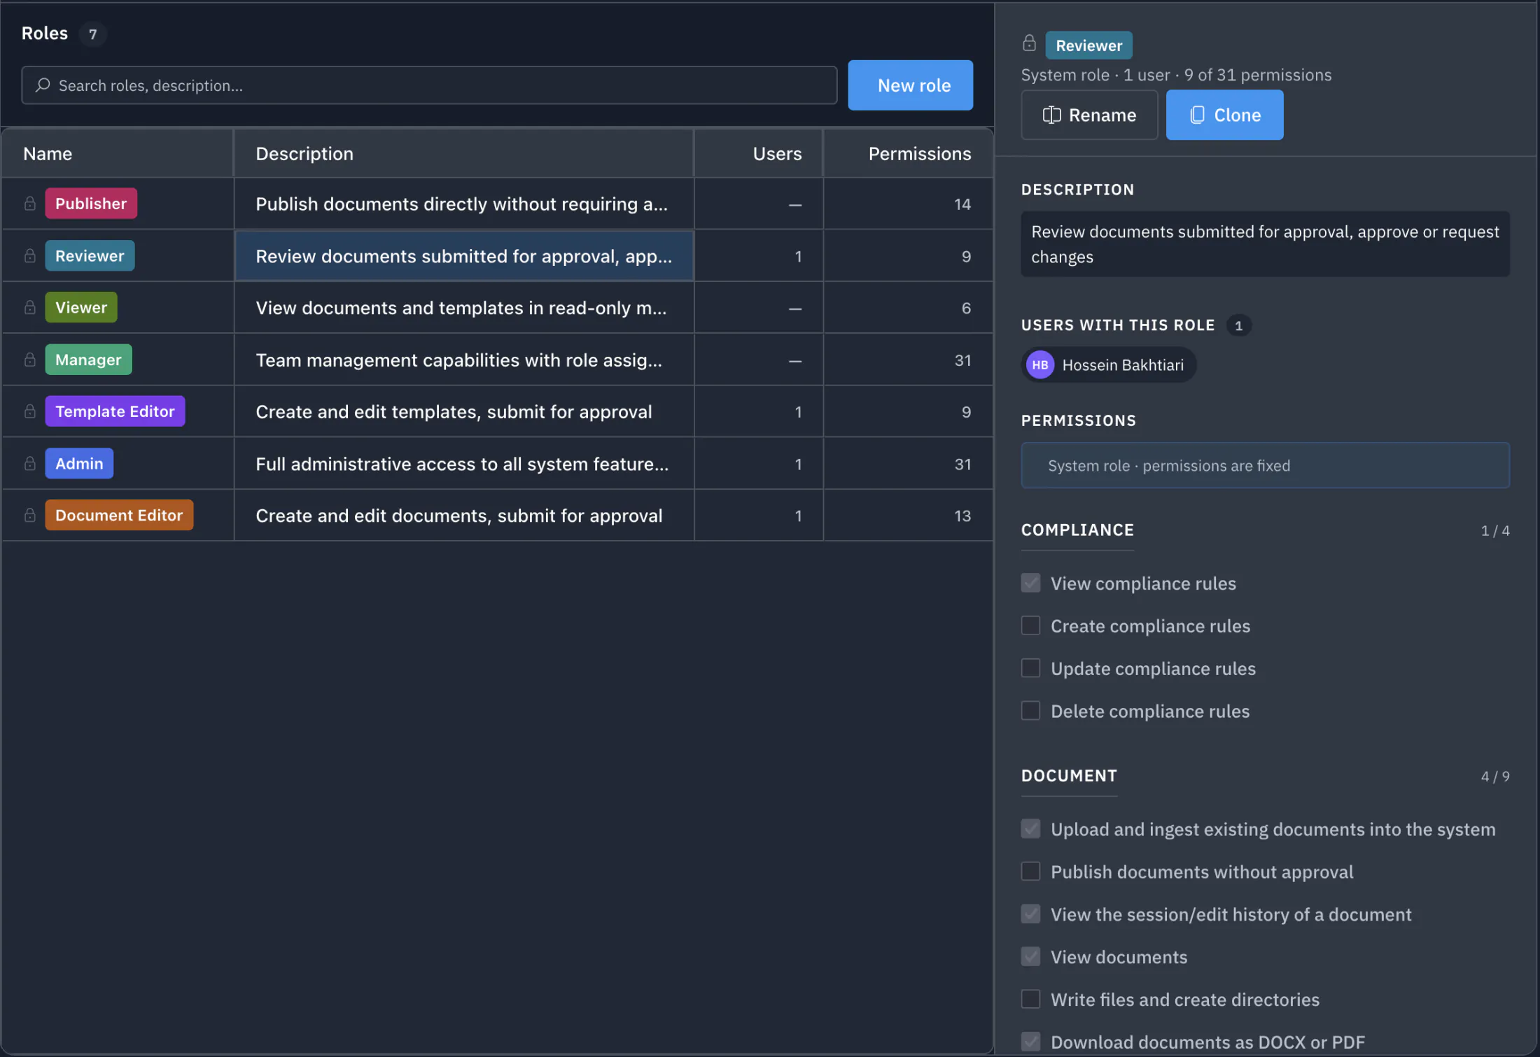
Task: Click the DOCUMENT section heading
Action: 1069,776
